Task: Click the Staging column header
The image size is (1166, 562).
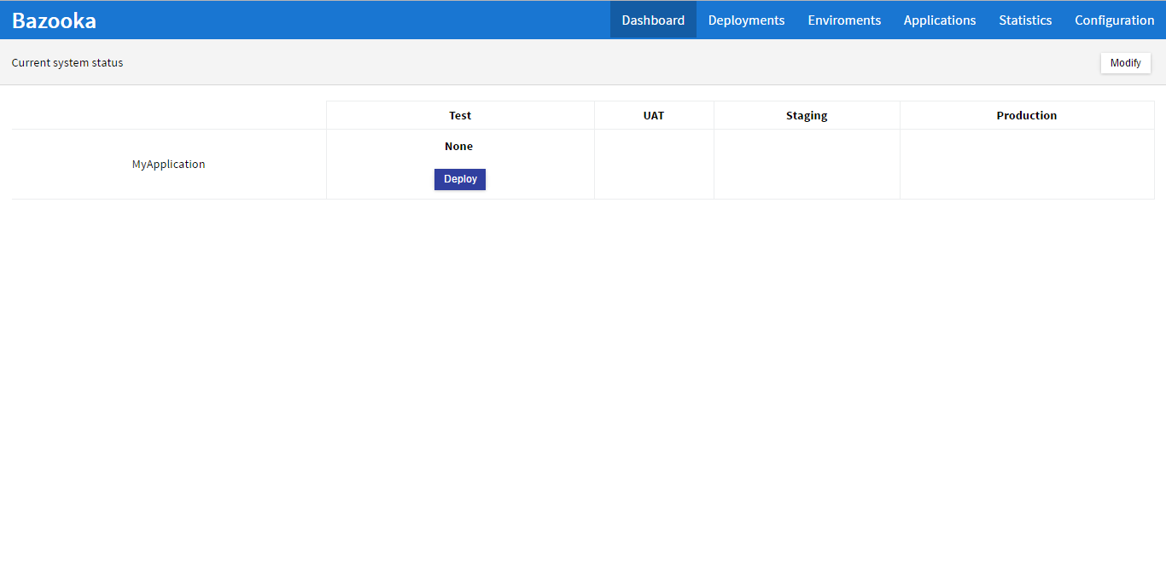Action: click(x=807, y=115)
